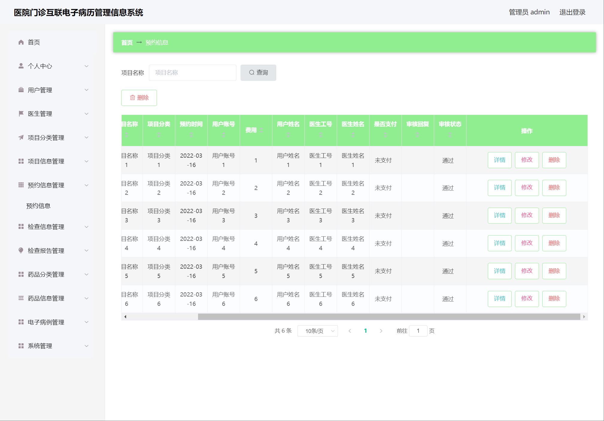
Task: Click the trash icon in top 删除 button
Action: [x=132, y=98]
